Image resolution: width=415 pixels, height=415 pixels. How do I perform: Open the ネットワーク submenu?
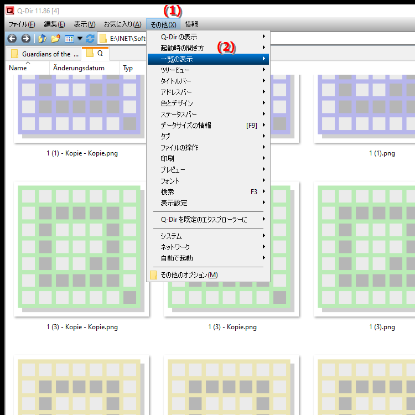208,247
